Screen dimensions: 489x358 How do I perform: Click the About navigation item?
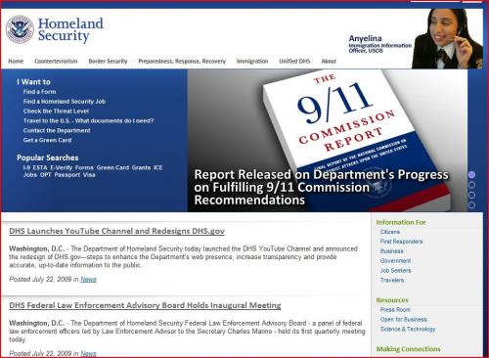tap(329, 62)
